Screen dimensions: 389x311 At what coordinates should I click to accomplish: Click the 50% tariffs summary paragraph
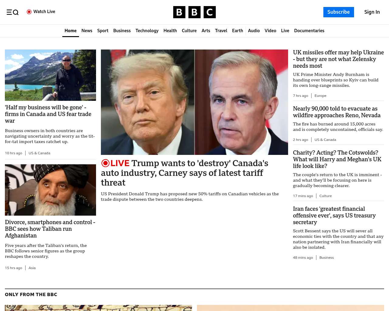(190, 197)
